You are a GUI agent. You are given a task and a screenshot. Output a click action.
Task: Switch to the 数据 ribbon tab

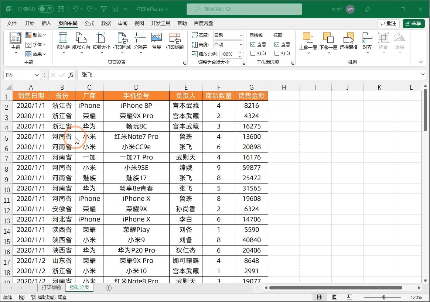point(106,23)
